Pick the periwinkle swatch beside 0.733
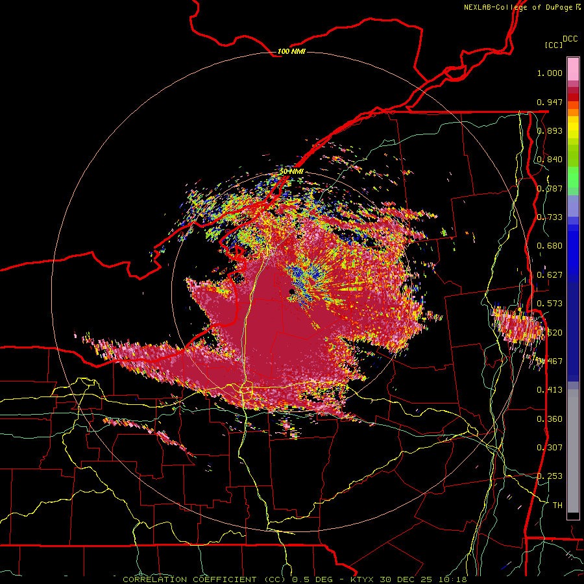 573,206
